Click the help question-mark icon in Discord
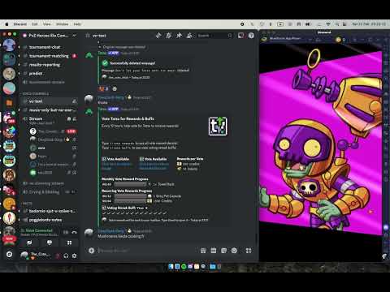The image size is (390, 292). click(251, 36)
